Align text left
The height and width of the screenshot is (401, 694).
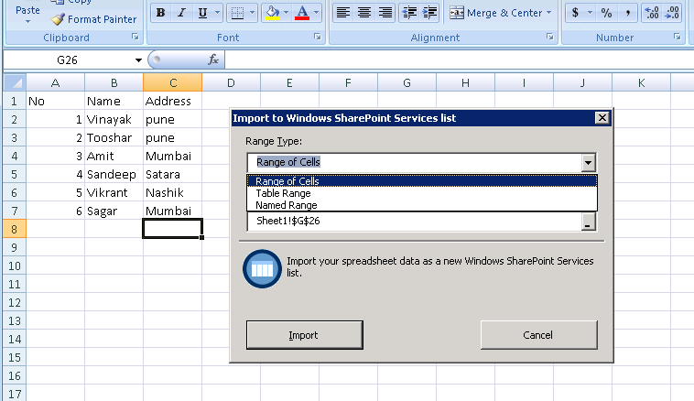[343, 13]
